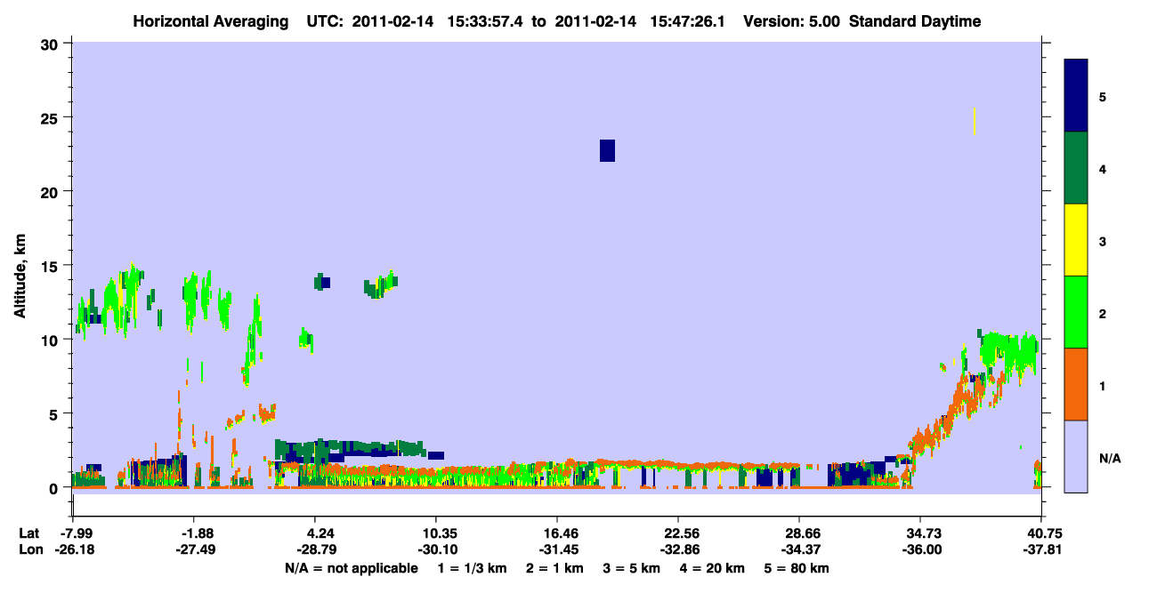Screen dimensions: 1157x593
Task: Click the 'Lat' row label
Action: (x=29, y=533)
